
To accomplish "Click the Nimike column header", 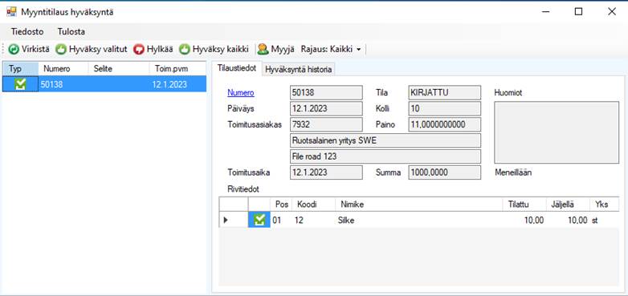I will [419, 205].
